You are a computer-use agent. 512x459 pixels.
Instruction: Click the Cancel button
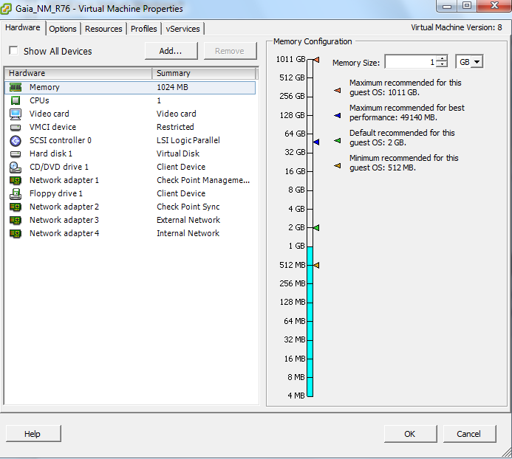469,434
